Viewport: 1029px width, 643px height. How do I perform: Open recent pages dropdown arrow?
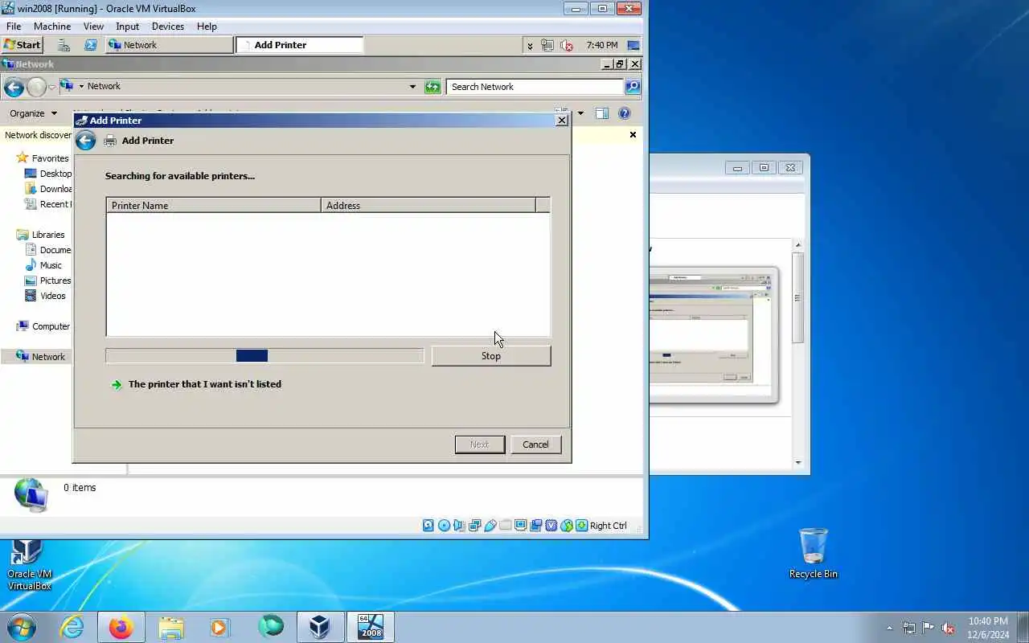52,87
